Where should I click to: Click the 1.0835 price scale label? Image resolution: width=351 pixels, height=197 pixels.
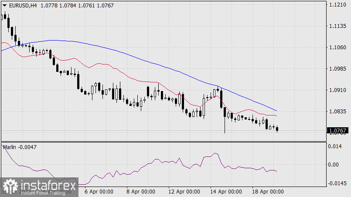coord(337,112)
